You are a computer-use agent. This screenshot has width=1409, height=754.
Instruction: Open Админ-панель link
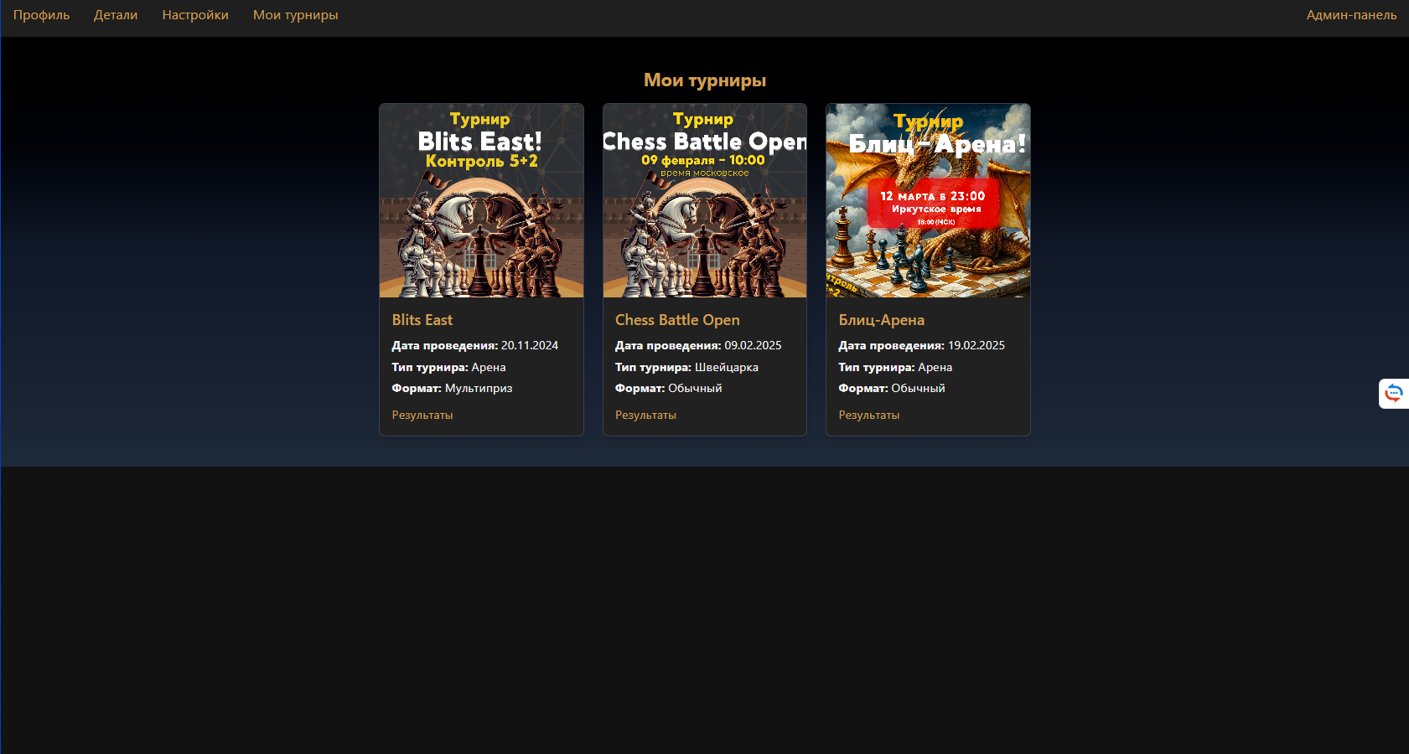[x=1351, y=15]
